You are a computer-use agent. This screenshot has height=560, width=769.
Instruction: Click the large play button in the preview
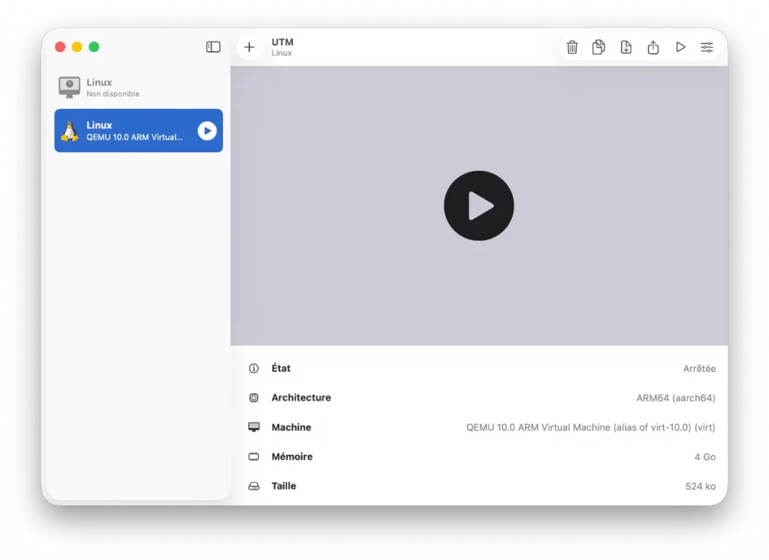click(478, 205)
